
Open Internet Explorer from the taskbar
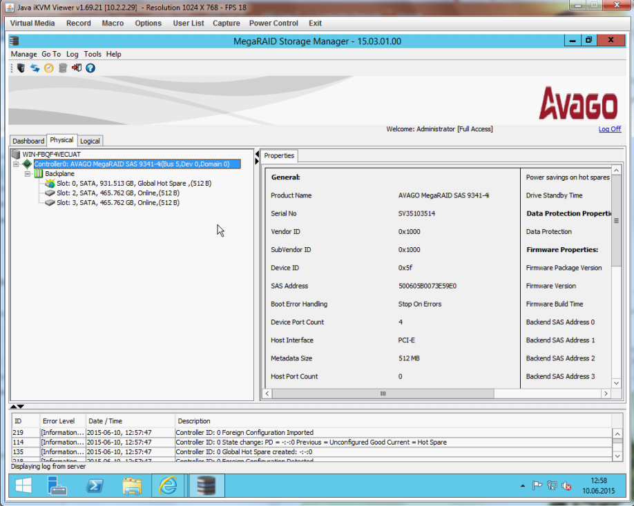[167, 486]
